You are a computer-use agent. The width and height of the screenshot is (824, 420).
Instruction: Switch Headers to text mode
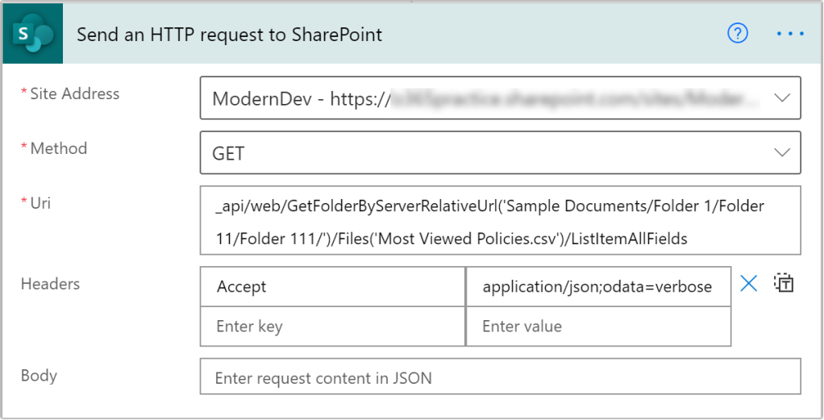tap(784, 283)
